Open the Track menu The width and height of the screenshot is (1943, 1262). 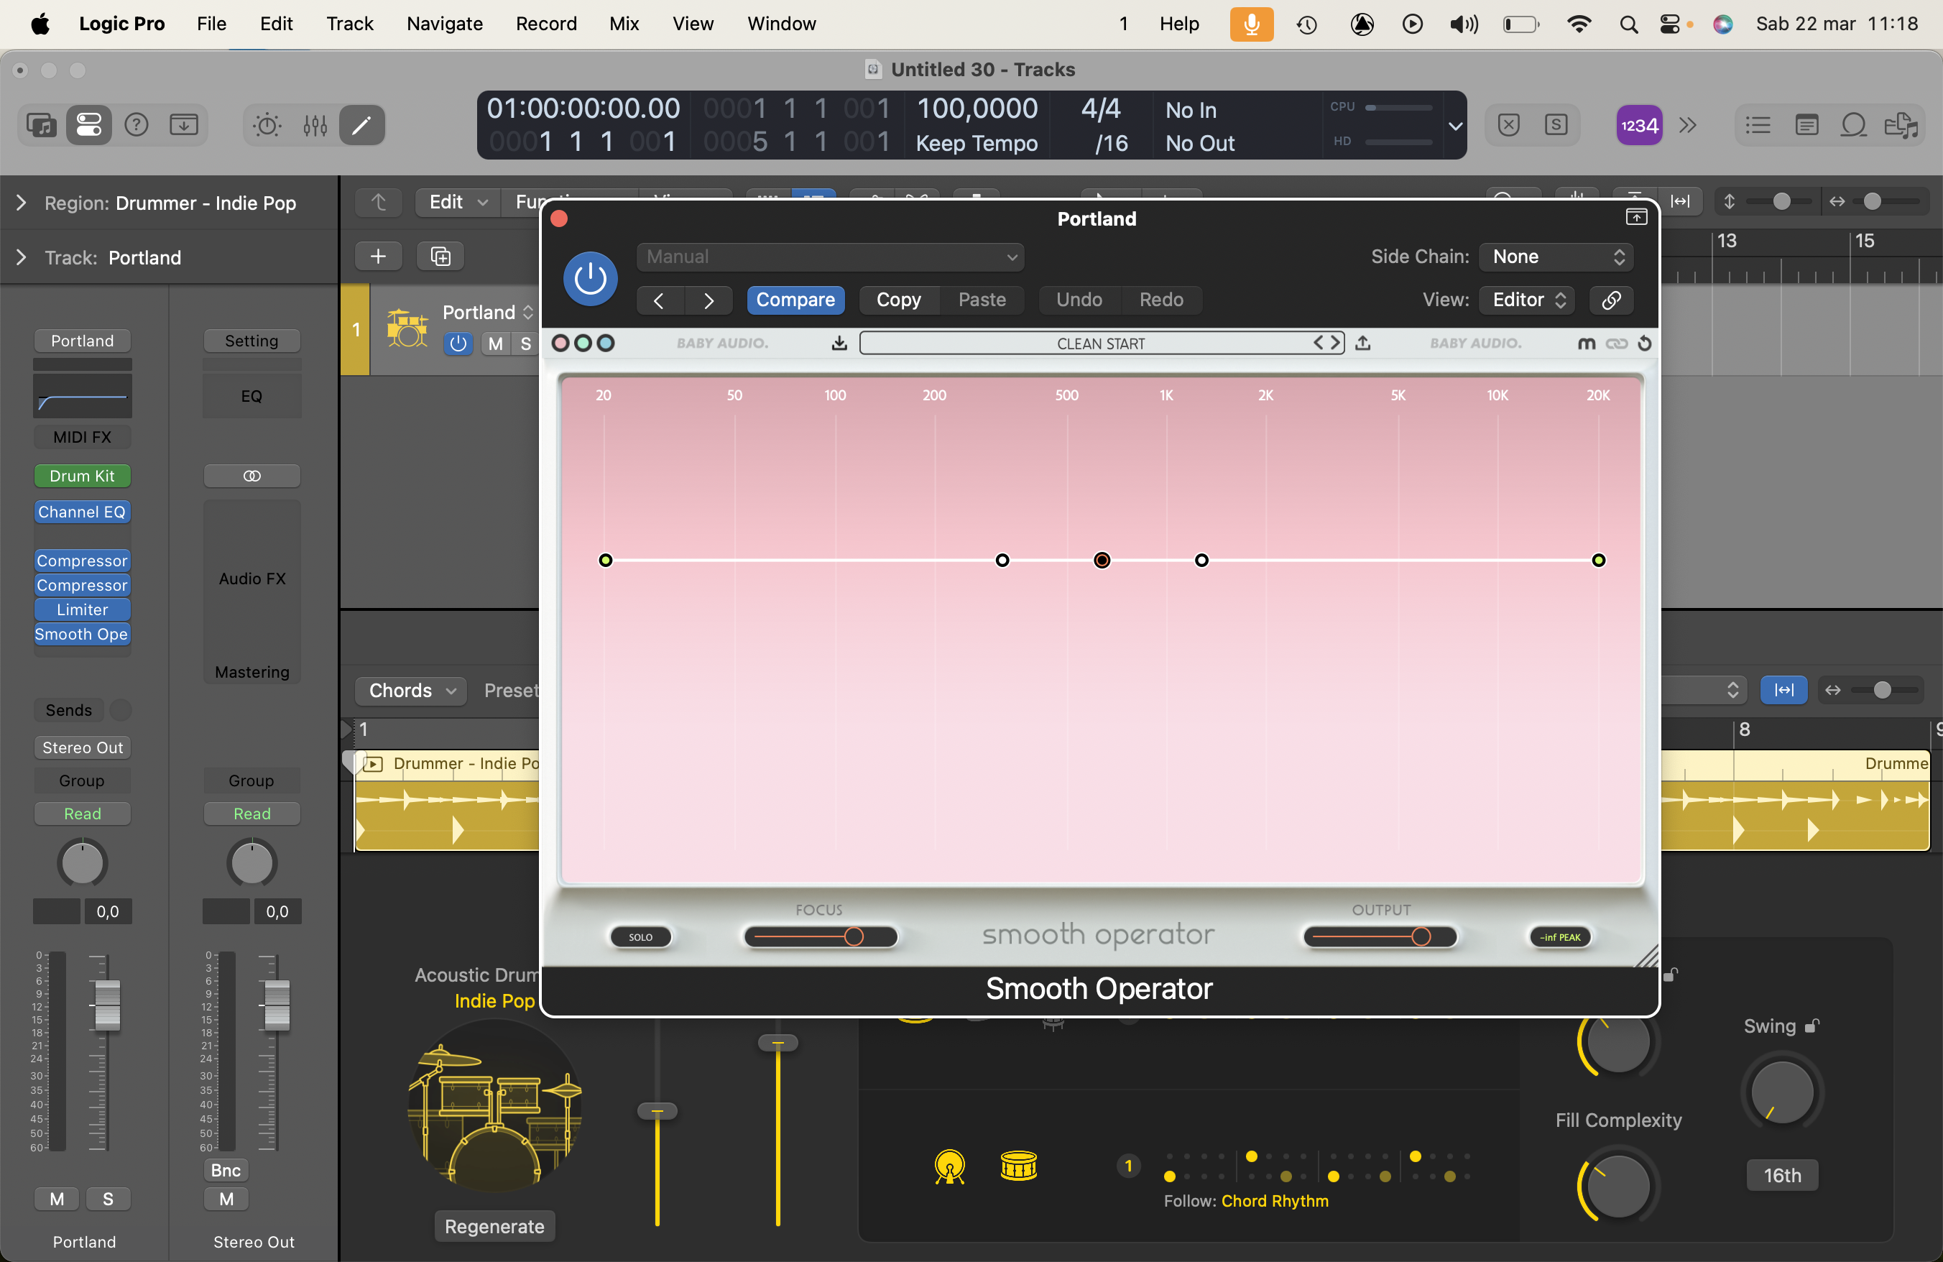click(349, 24)
